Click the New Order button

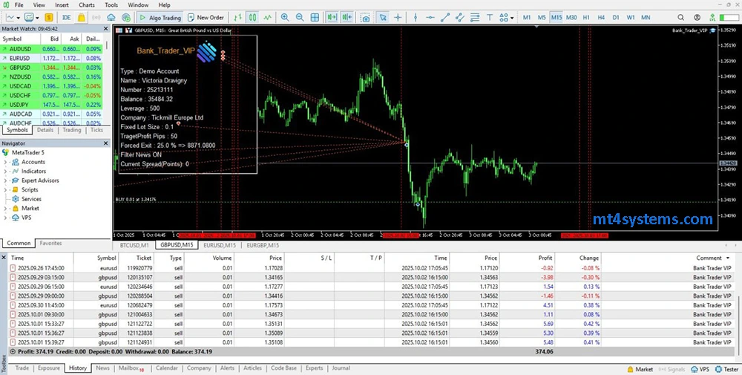coord(206,18)
